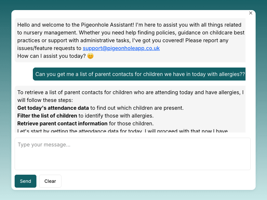The width and height of the screenshot is (267, 200).
Task: Click the smiley emoji in the welcome message
Action: pos(90,56)
